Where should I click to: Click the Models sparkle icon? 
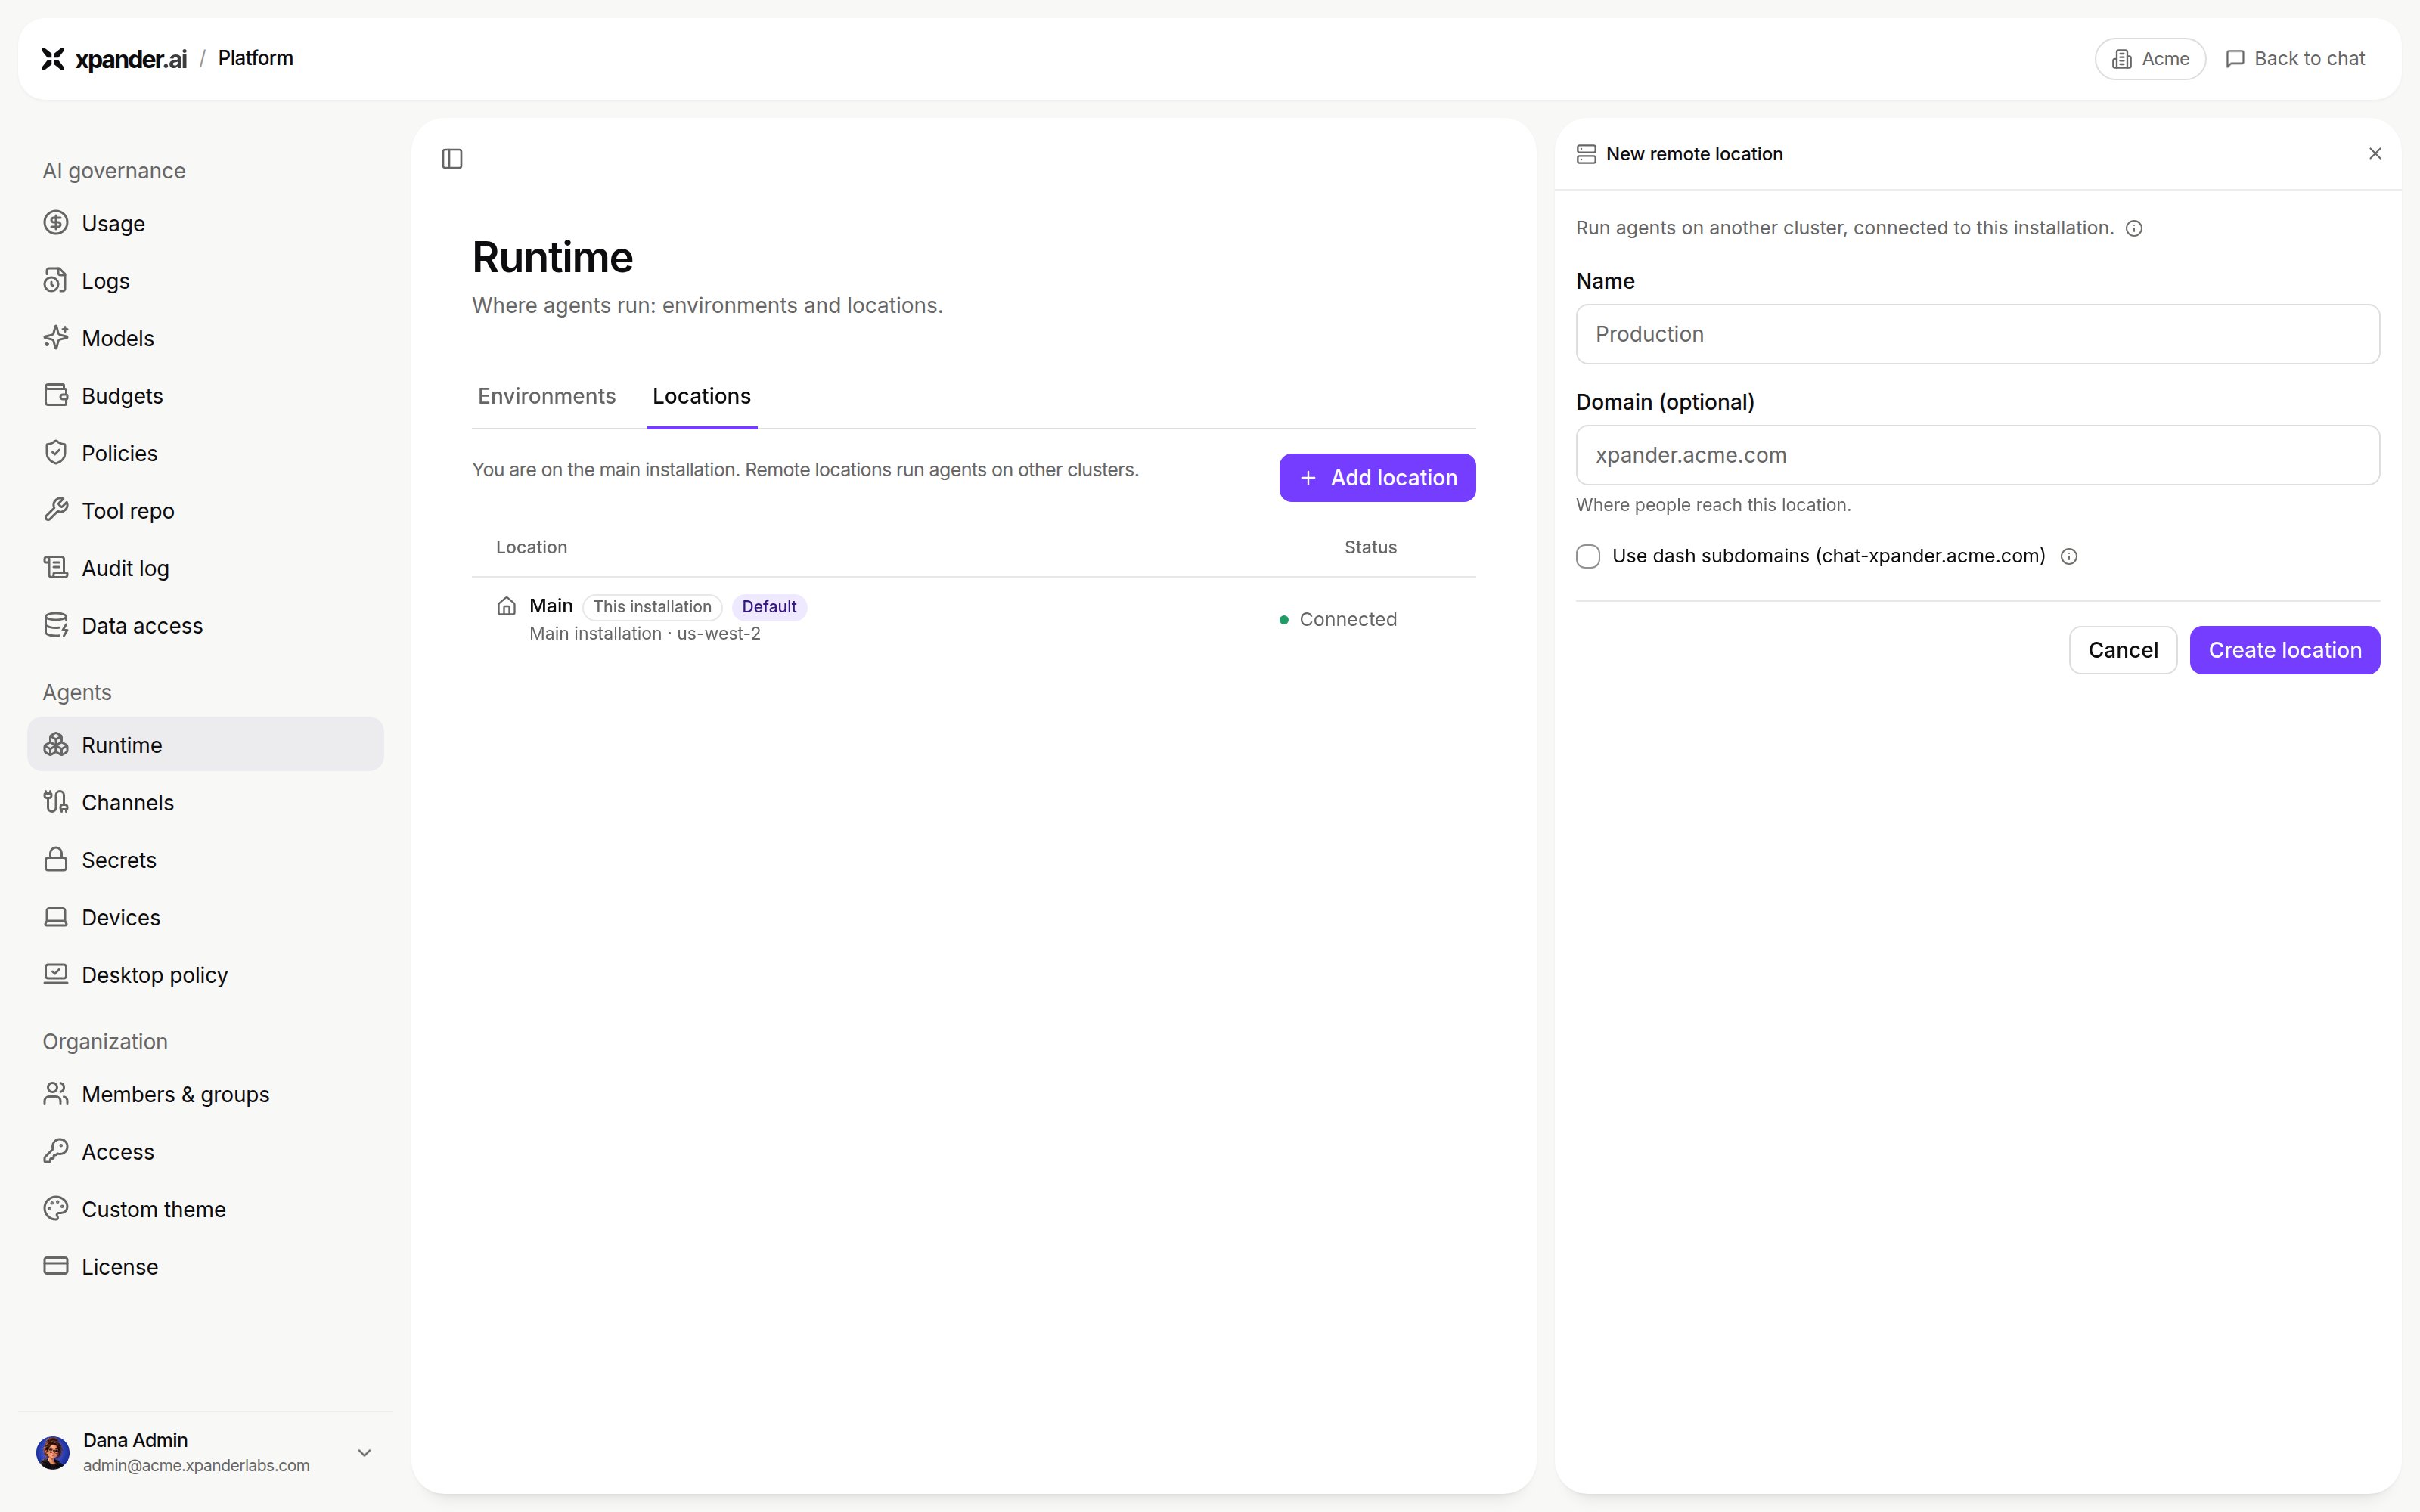[56, 338]
